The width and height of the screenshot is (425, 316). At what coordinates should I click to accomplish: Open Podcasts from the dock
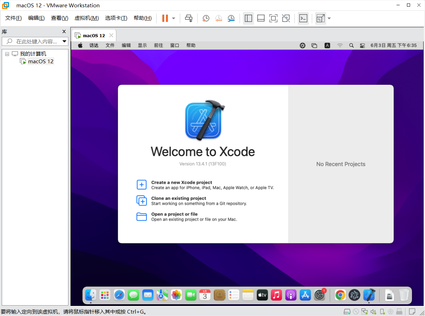tap(291, 295)
